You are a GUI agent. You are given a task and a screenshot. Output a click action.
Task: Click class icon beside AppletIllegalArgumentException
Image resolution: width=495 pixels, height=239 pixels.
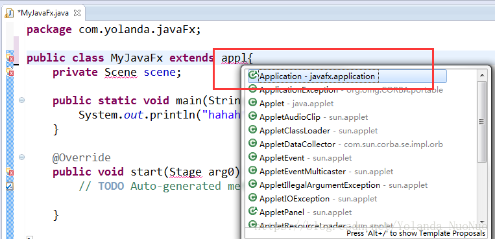[x=252, y=184]
